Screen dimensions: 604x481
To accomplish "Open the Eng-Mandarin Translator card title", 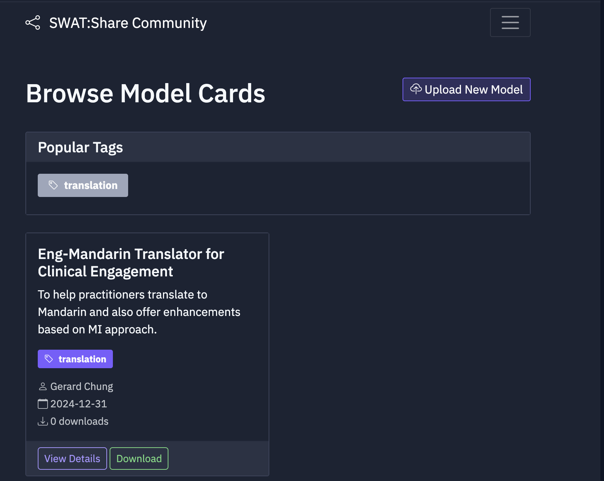I will click(x=131, y=263).
